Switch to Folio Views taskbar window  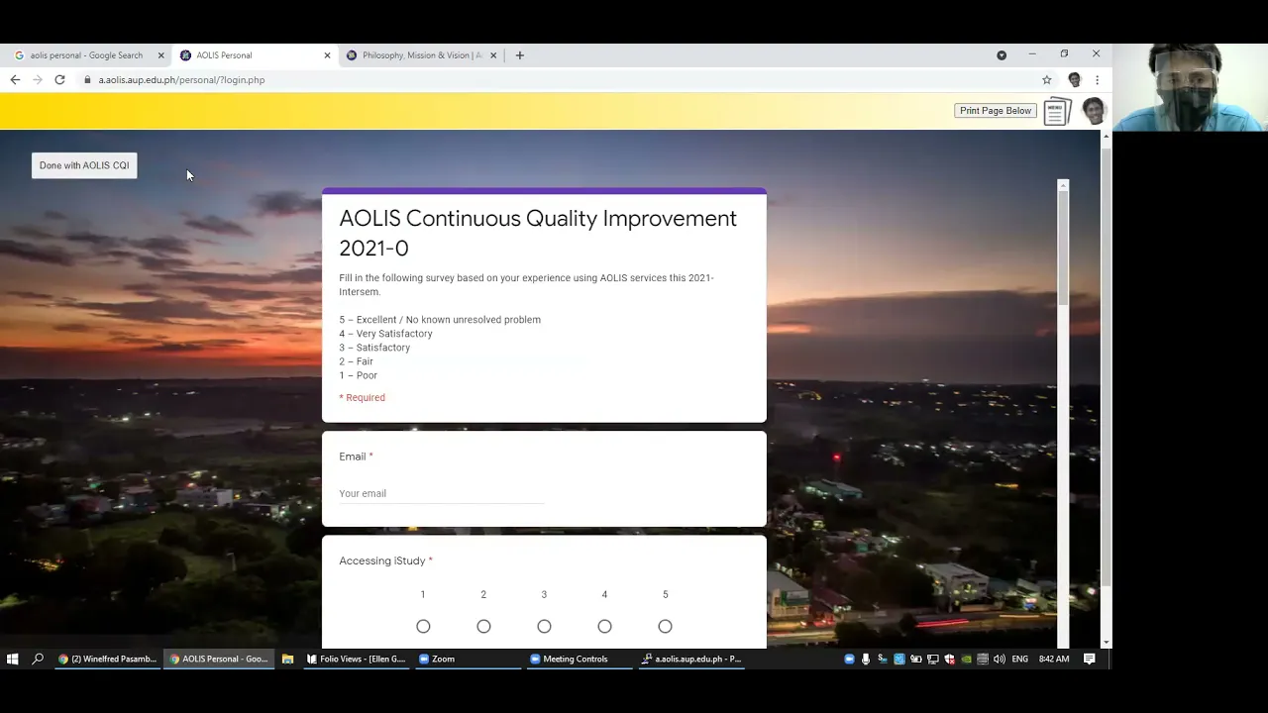tap(356, 659)
